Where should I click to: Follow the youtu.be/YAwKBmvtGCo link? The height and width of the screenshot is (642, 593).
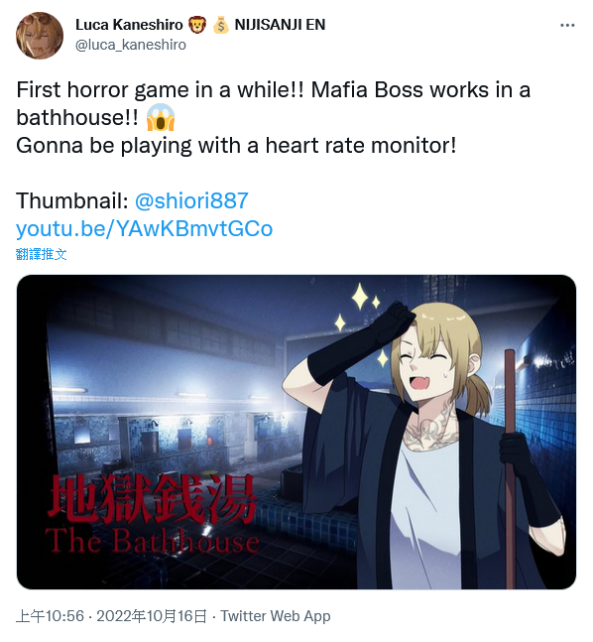144,228
